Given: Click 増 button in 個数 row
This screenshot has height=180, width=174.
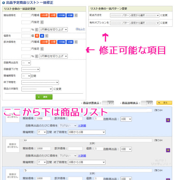Looking at the screenshot, I should click(38, 36).
